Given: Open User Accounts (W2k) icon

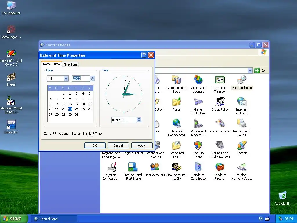Looking at the screenshot, I should pos(176,167).
